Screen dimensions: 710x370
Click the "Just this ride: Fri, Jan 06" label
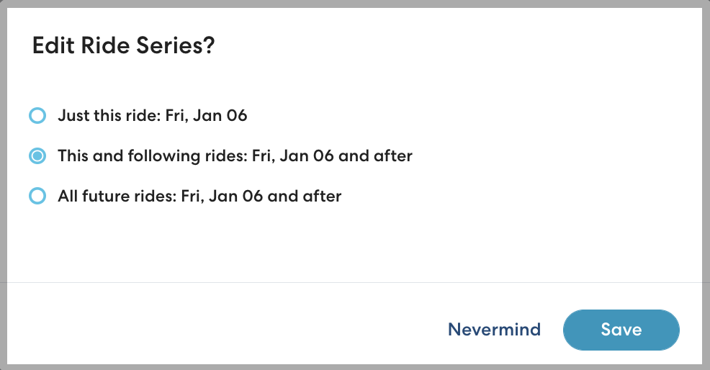coord(152,115)
